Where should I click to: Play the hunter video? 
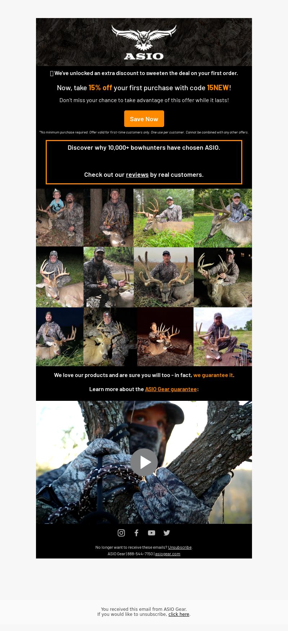[x=144, y=462]
